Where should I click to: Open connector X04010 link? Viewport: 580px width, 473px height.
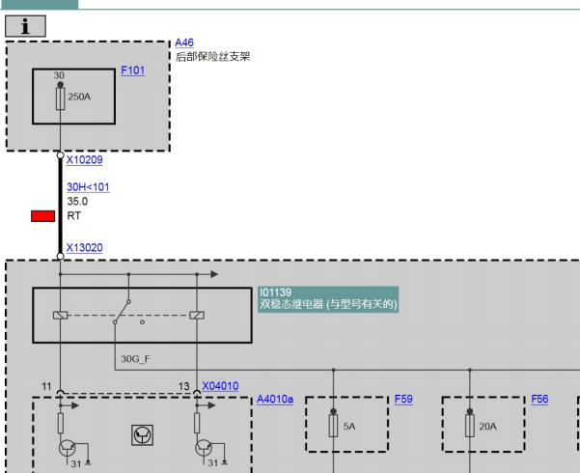click(220, 386)
